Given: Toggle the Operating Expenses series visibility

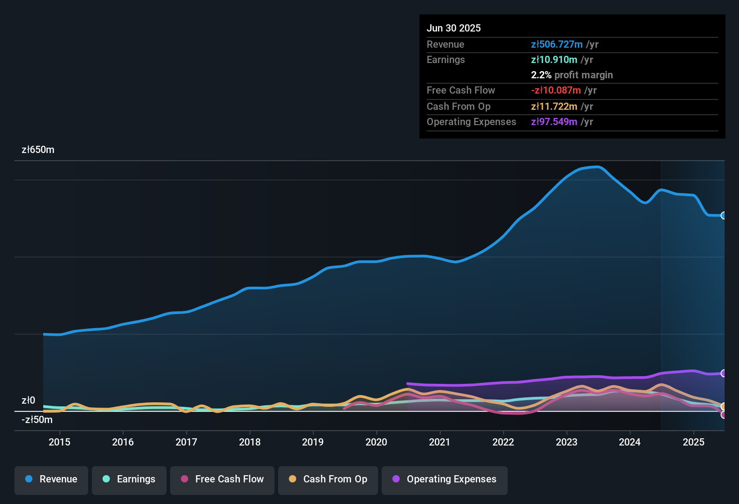Looking at the screenshot, I should point(444,479).
